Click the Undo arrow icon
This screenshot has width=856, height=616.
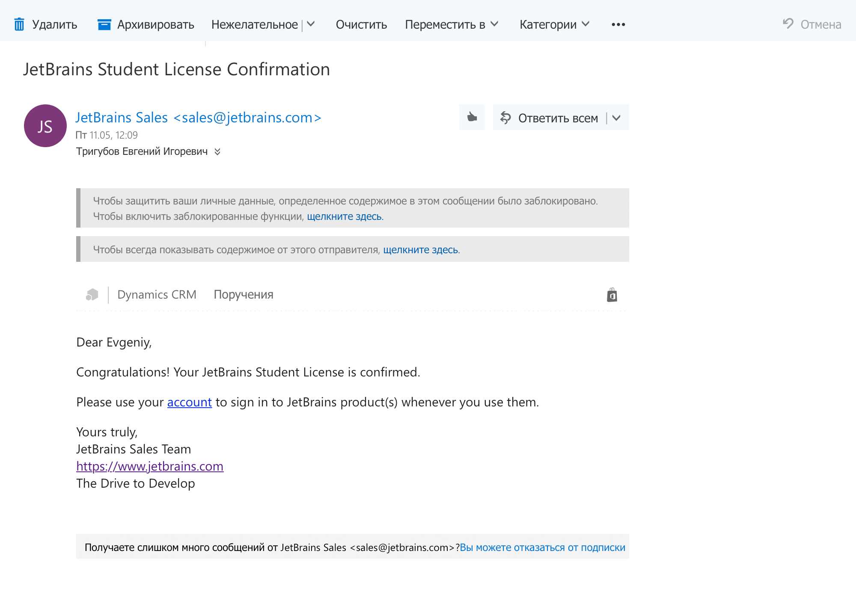point(788,24)
